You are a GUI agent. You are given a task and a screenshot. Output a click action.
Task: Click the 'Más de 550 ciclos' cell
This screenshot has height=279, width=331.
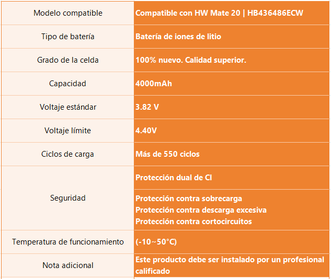(x=232, y=154)
